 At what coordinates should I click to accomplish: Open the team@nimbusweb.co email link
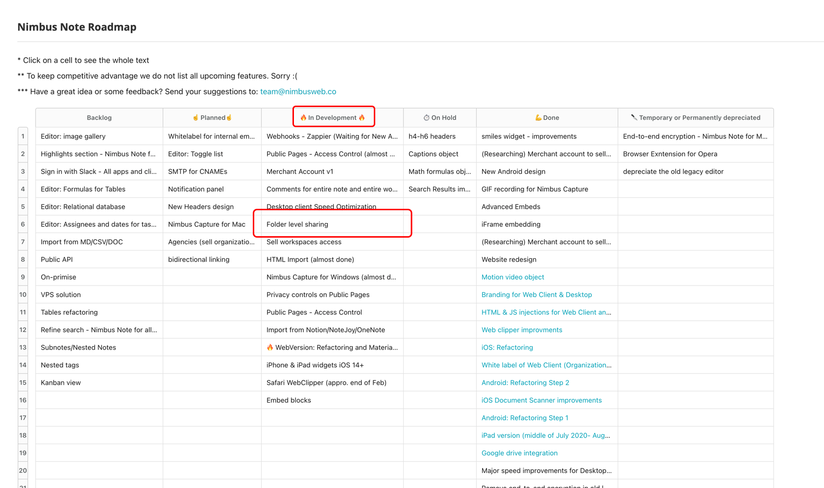pyautogui.click(x=298, y=91)
